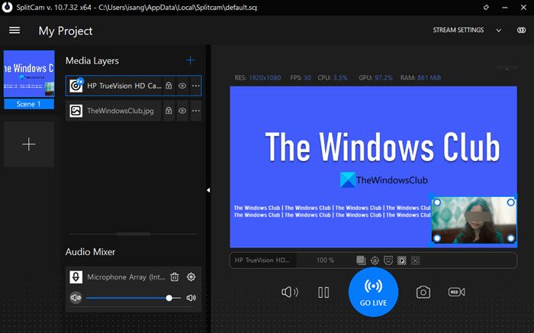Delete the Microphone Array audio source
The width and height of the screenshot is (534, 333).
click(x=175, y=277)
